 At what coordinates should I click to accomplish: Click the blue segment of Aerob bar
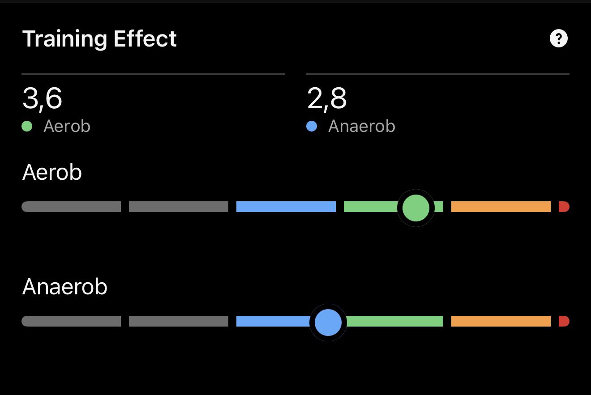(x=286, y=207)
